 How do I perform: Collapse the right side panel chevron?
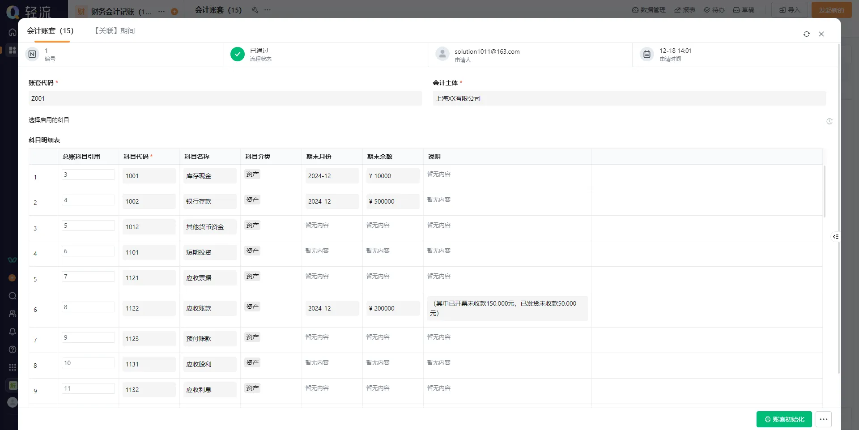click(835, 237)
